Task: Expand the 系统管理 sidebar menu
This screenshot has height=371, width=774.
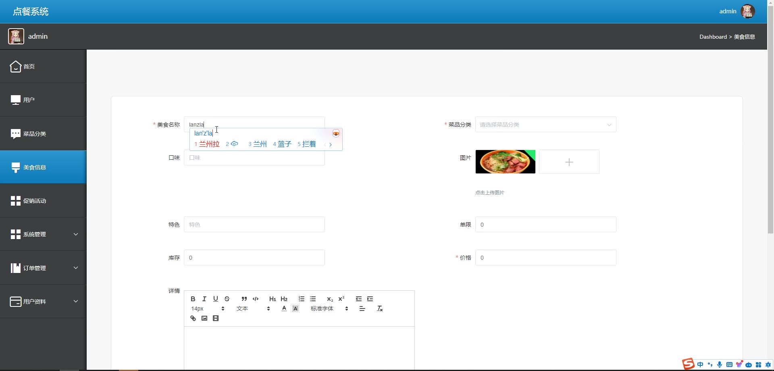Action: tap(43, 234)
